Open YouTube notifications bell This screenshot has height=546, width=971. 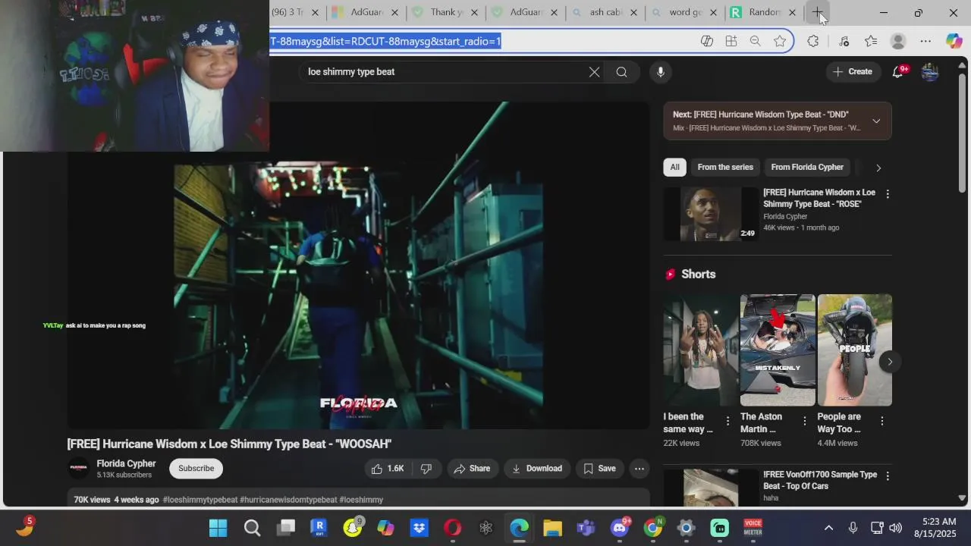(898, 71)
